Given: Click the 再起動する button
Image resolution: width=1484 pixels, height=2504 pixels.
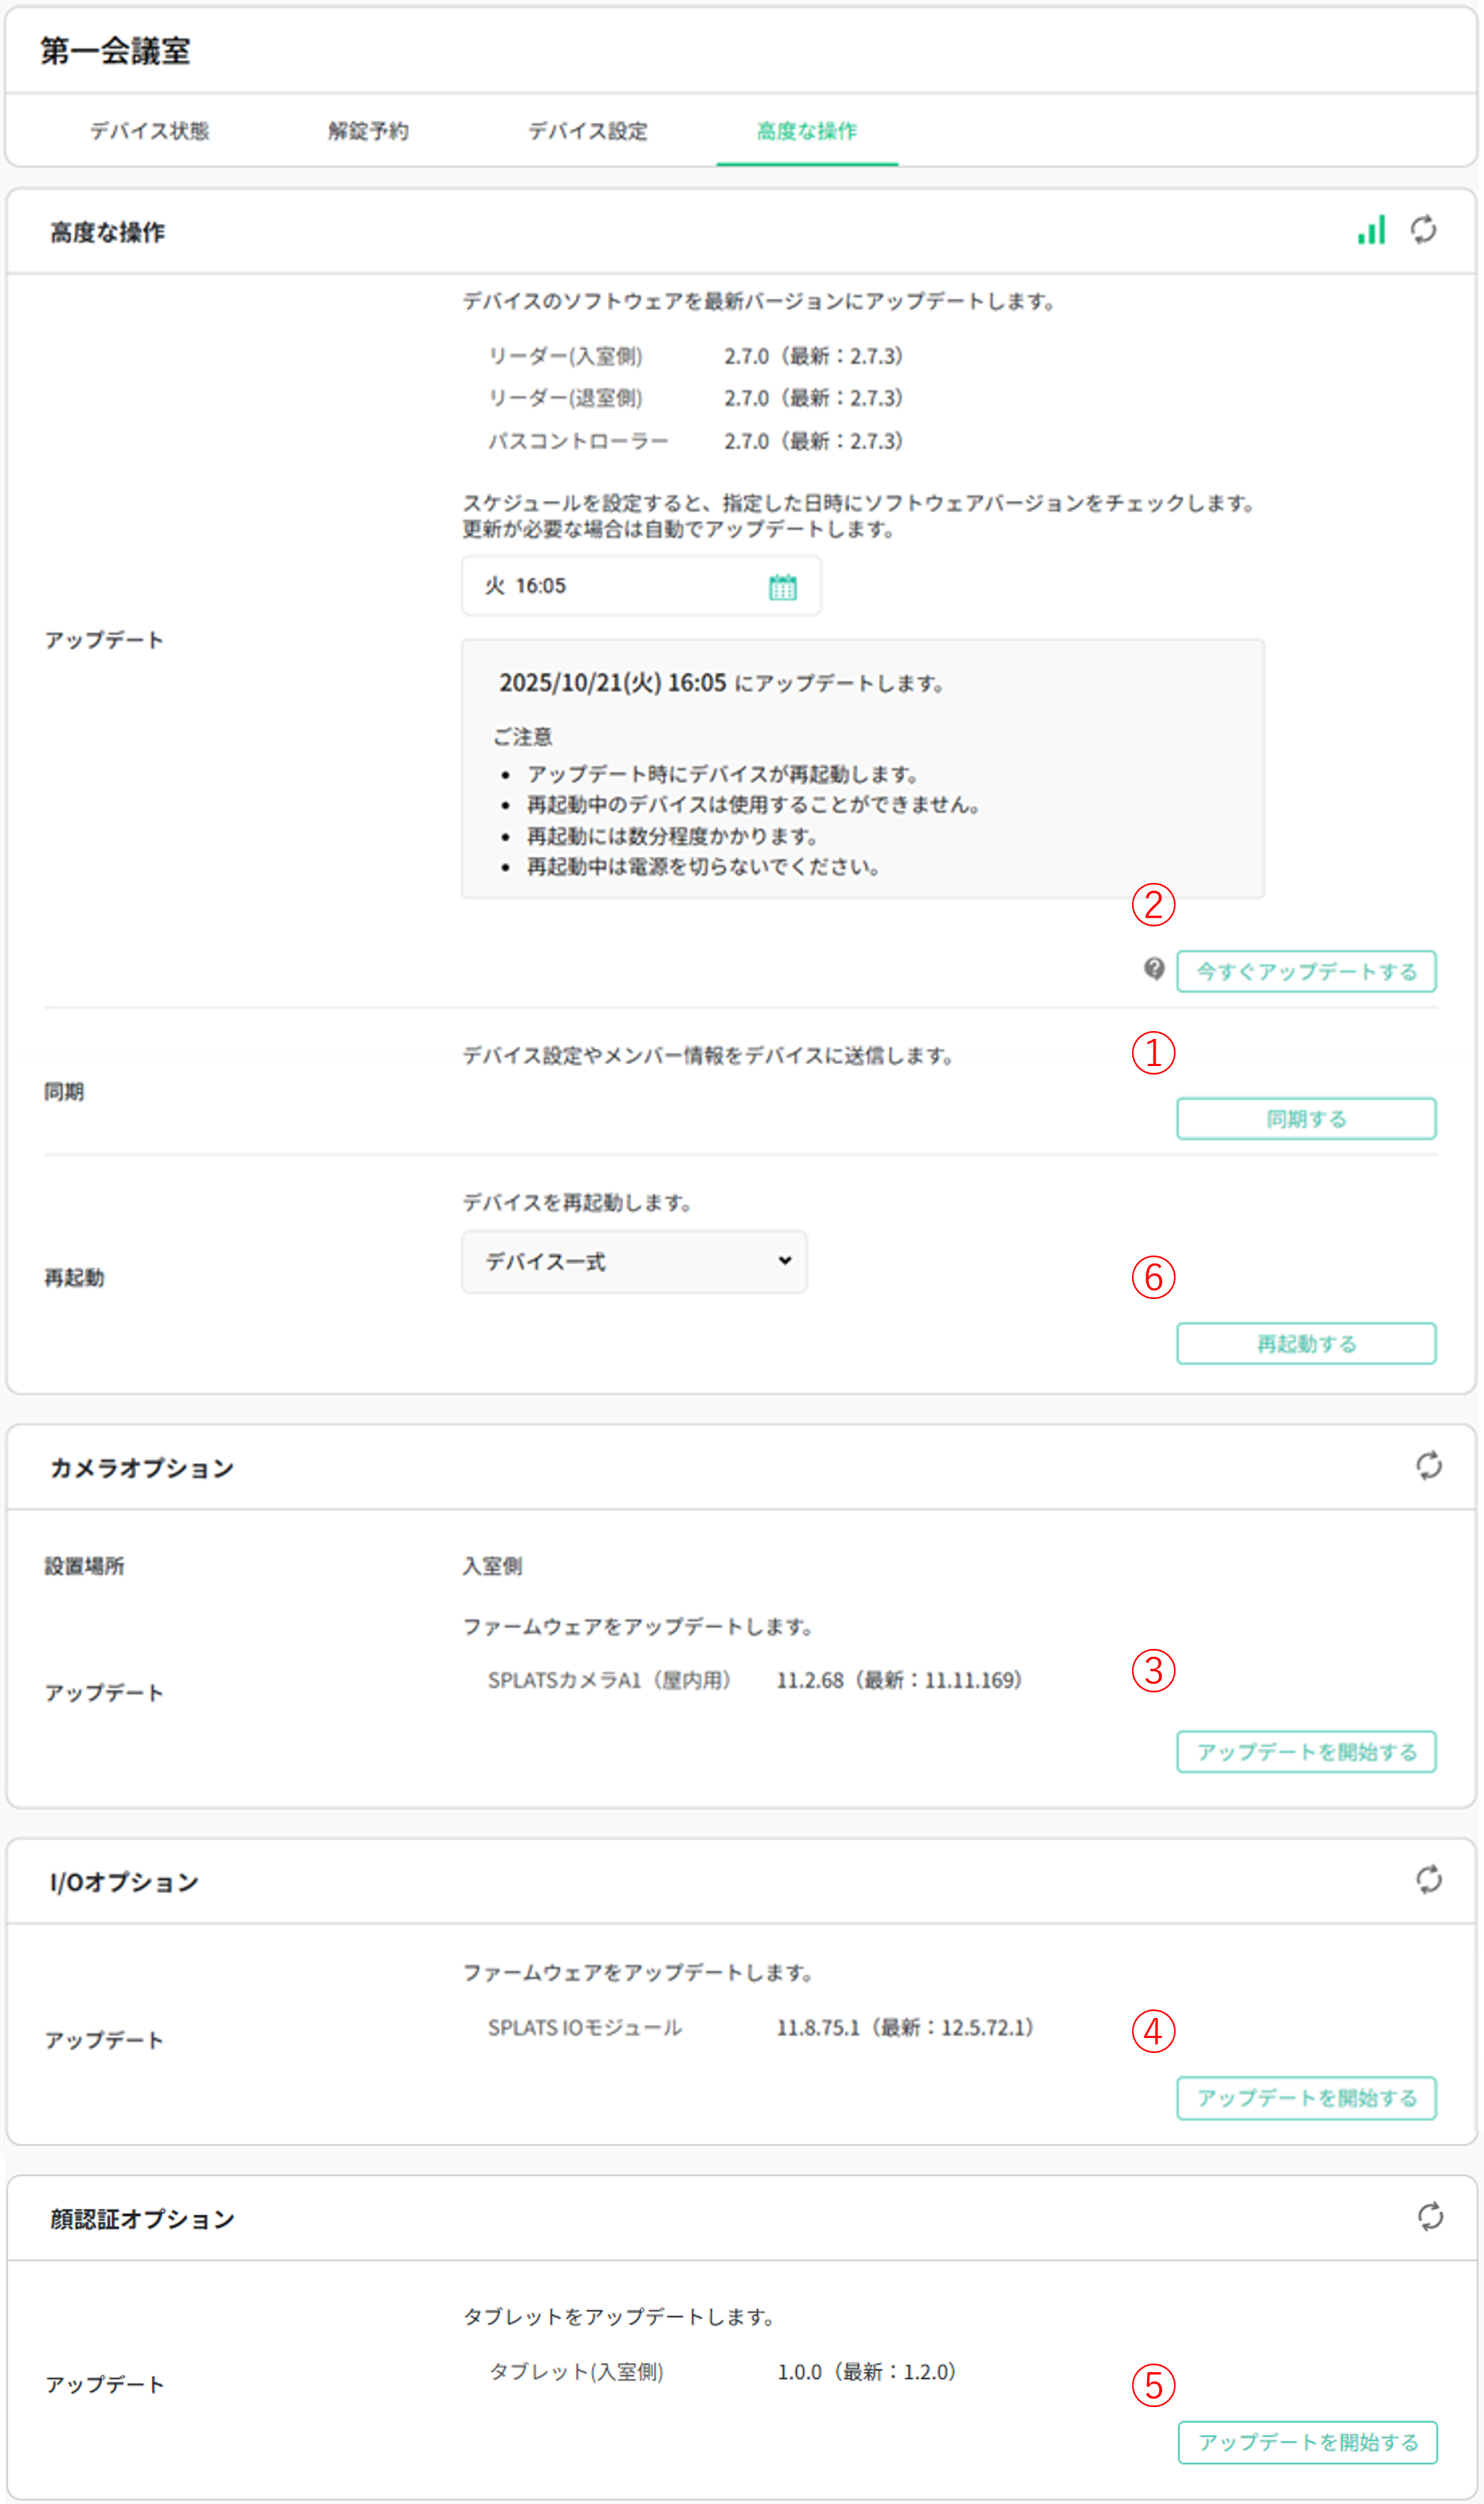Looking at the screenshot, I should (1306, 1344).
